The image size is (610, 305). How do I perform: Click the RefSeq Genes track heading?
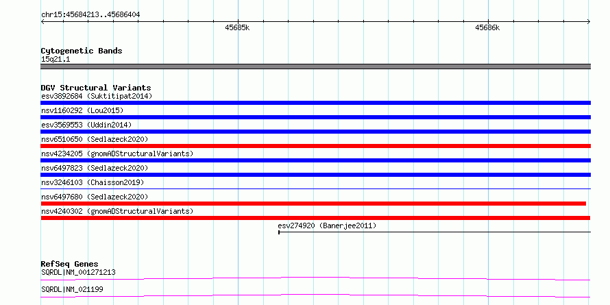click(70, 264)
